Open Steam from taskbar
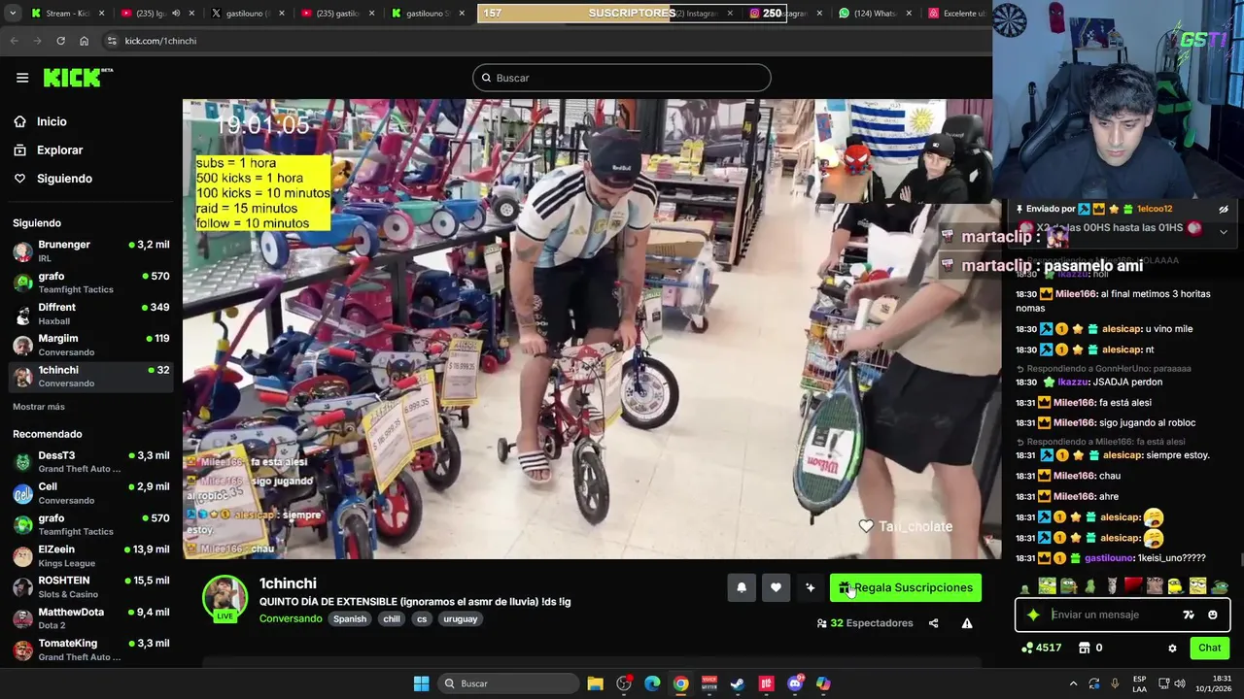Image resolution: width=1244 pixels, height=699 pixels. [x=738, y=683]
